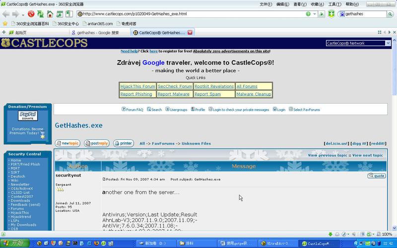Open the antian365.com bookmark
397x248 pixels.
click(x=98, y=23)
